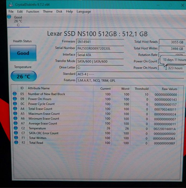Click the CrystalDiskInfo app icon in title bar
The width and height of the screenshot is (186, 188).
click(x=11, y=5)
